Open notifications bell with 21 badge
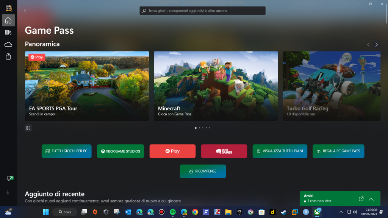 9,178
